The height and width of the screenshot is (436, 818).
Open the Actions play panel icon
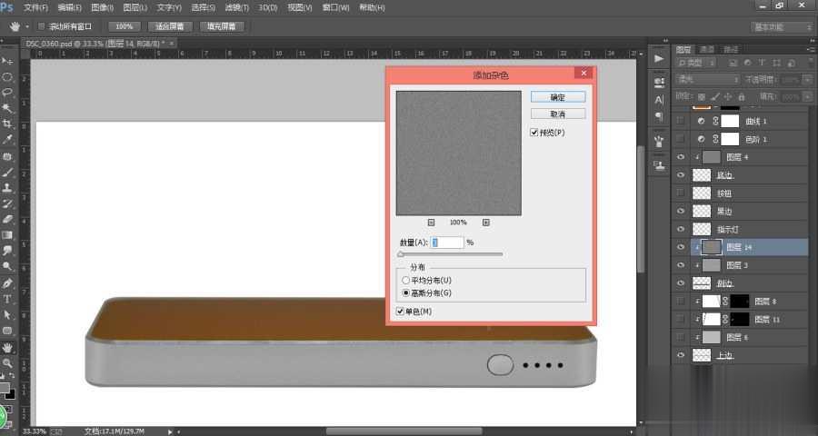click(659, 58)
